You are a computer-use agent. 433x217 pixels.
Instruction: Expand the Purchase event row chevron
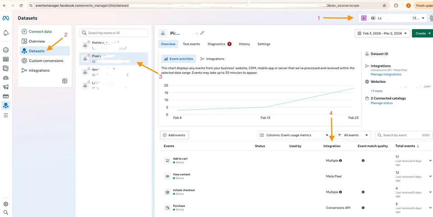[x=430, y=208]
